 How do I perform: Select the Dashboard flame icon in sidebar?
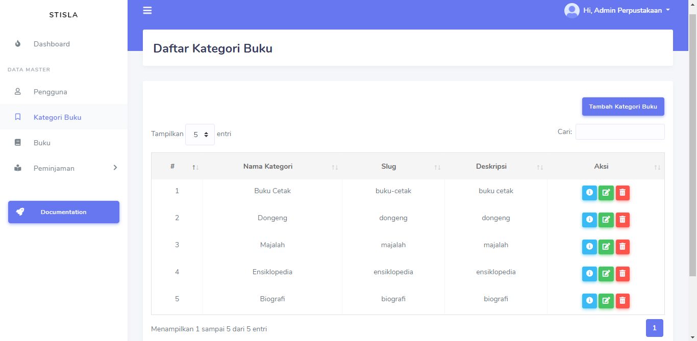click(18, 44)
